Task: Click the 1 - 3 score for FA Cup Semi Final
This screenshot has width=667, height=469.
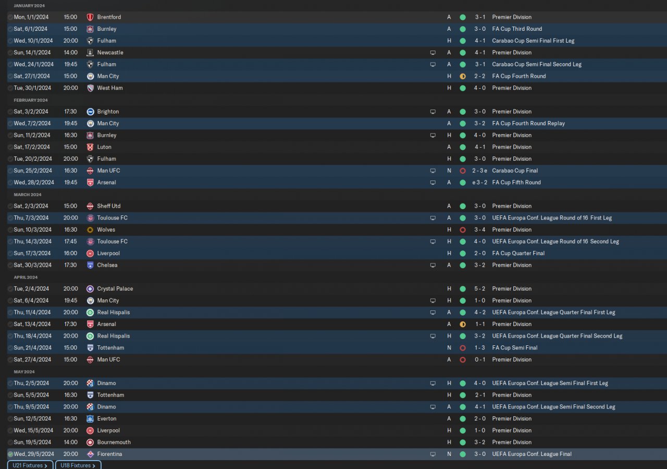Action: point(480,348)
